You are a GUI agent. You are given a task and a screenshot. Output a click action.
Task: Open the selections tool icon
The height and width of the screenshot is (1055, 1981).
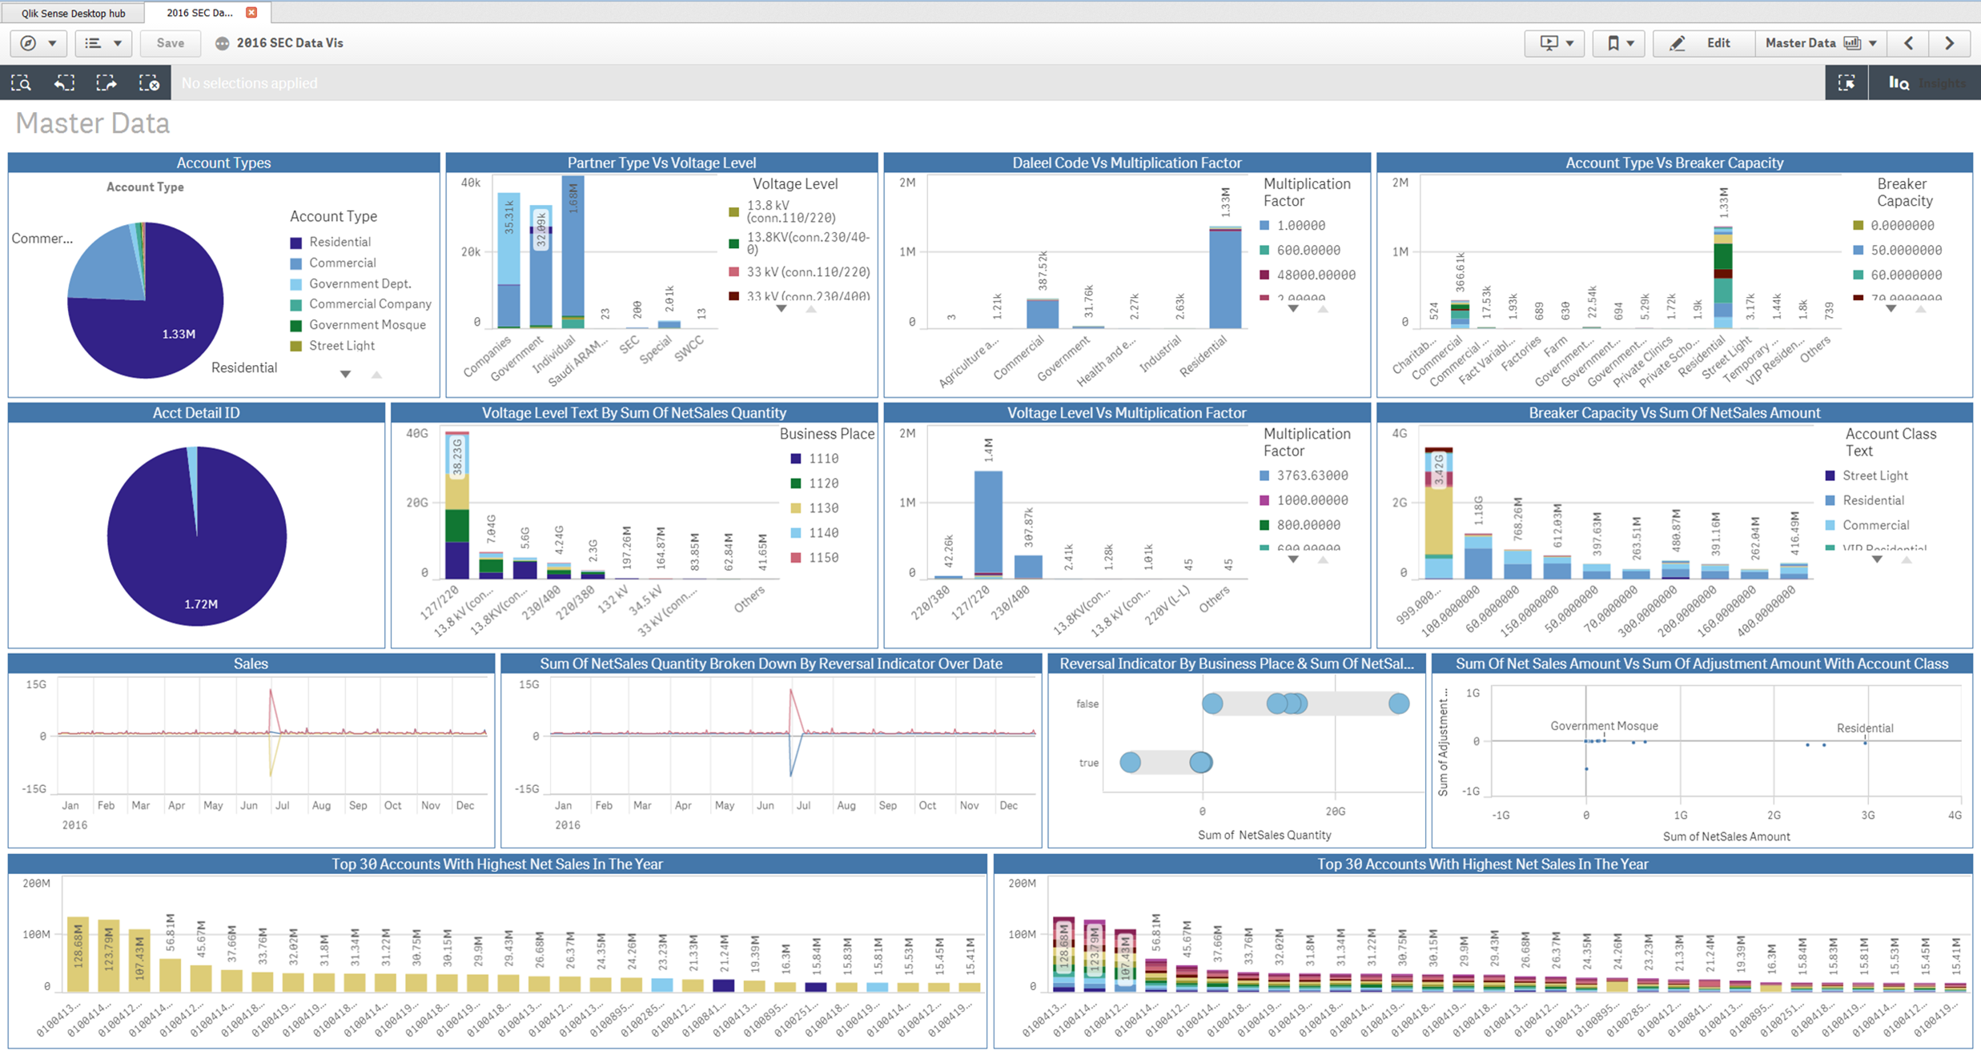[x=1846, y=83]
